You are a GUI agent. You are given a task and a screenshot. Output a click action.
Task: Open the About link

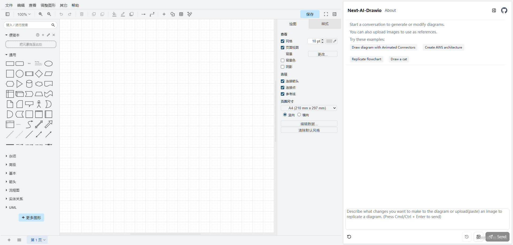pyautogui.click(x=390, y=10)
